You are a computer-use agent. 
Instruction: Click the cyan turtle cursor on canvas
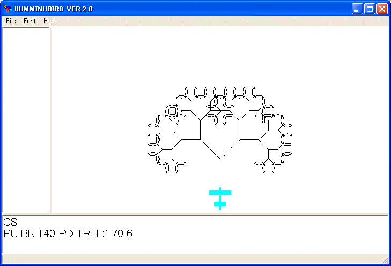coord(220,198)
